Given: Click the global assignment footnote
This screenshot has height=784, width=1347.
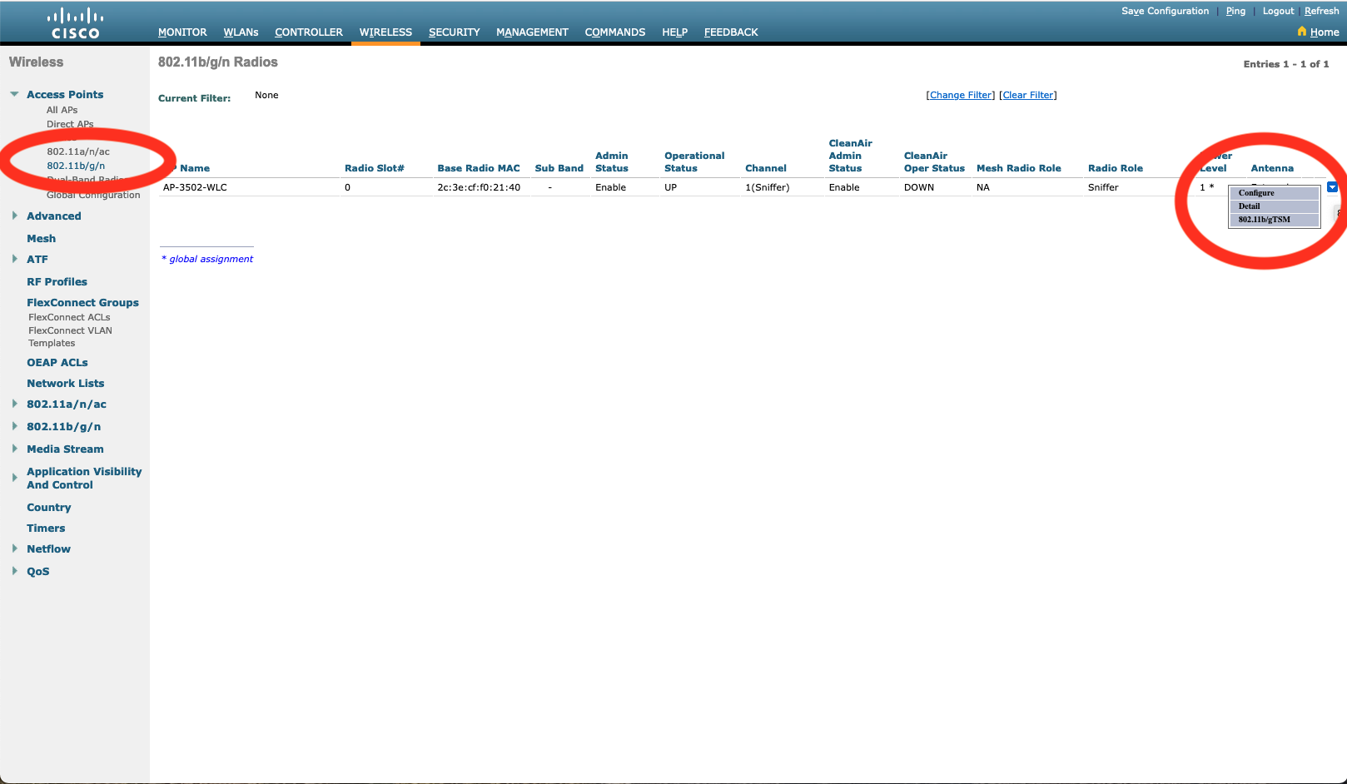Looking at the screenshot, I should pos(207,259).
